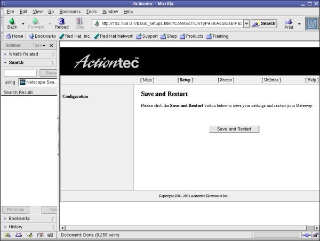Image resolution: width=320 pixels, height=241 pixels.
Task: Click the Previous results button in the sidebar
Action: click(x=15, y=210)
